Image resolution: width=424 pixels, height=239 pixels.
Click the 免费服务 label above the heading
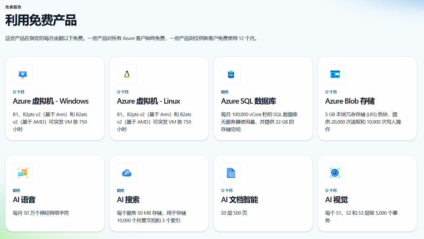[13, 7]
